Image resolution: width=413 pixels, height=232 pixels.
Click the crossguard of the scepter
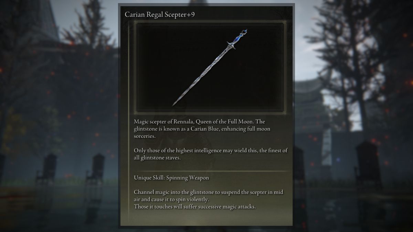(232, 45)
